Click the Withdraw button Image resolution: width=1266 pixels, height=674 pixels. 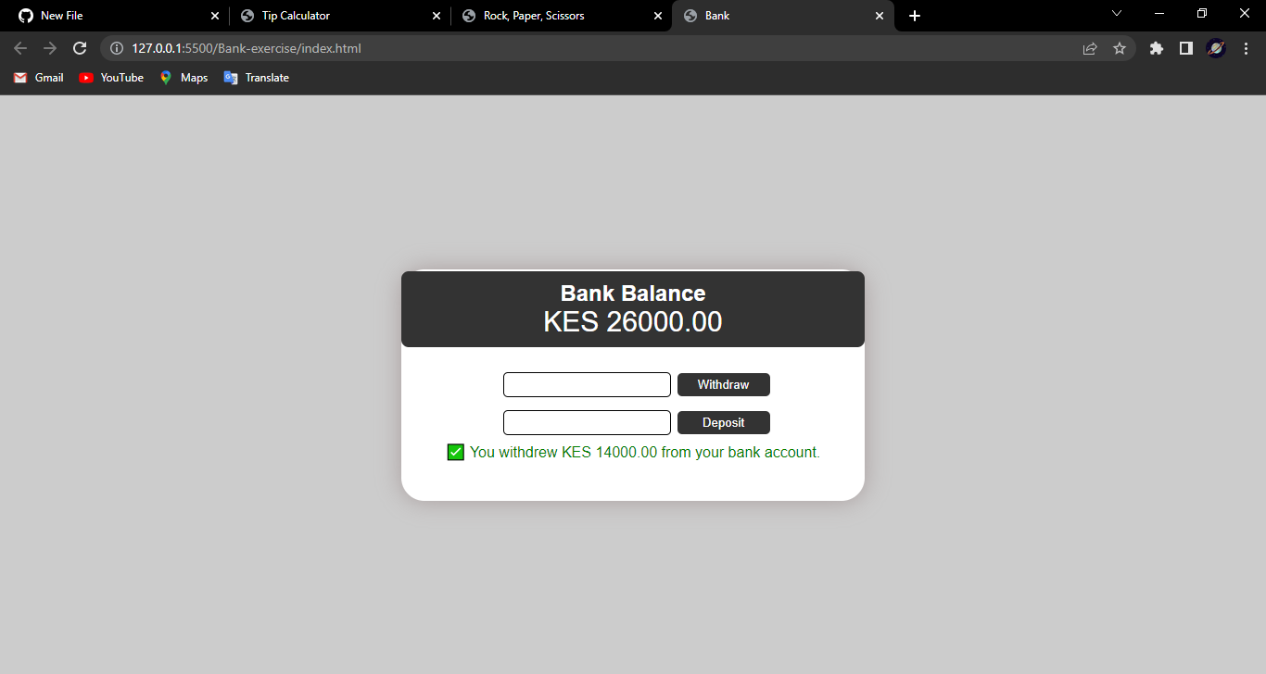click(x=723, y=384)
